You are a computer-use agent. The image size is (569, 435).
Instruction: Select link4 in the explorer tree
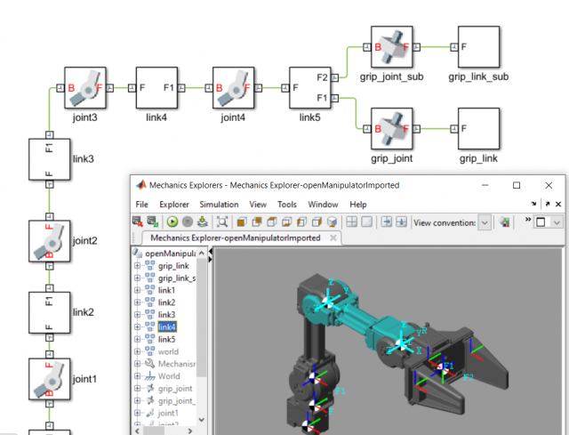(167, 327)
